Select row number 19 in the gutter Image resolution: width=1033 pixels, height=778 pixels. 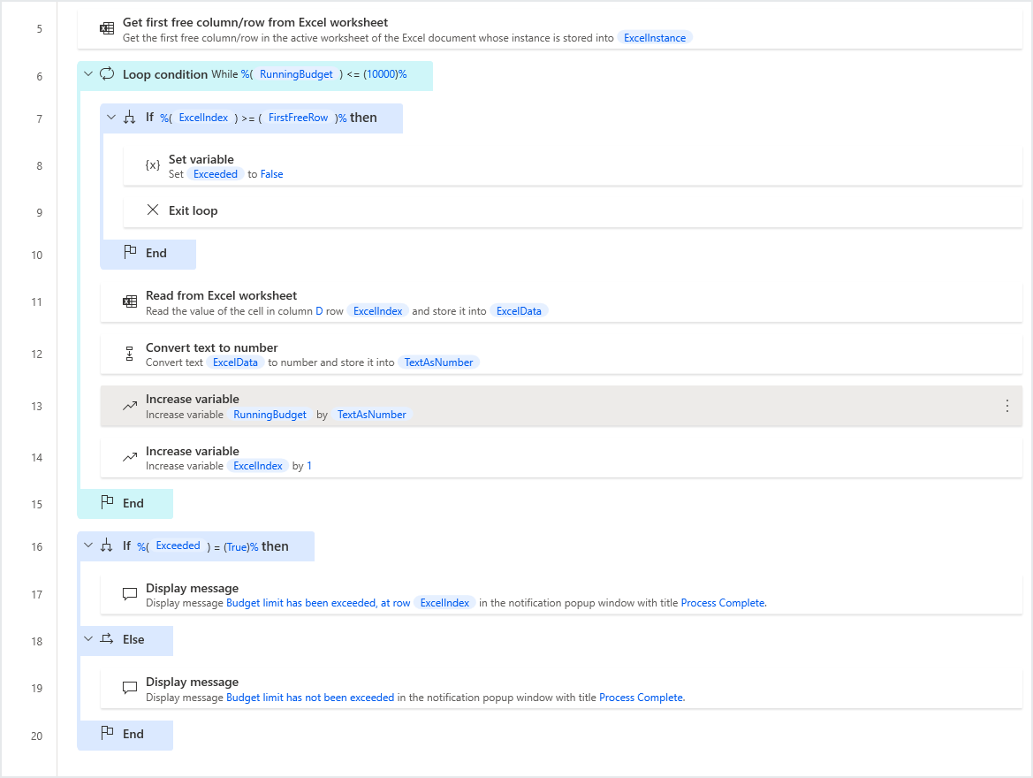(36, 688)
